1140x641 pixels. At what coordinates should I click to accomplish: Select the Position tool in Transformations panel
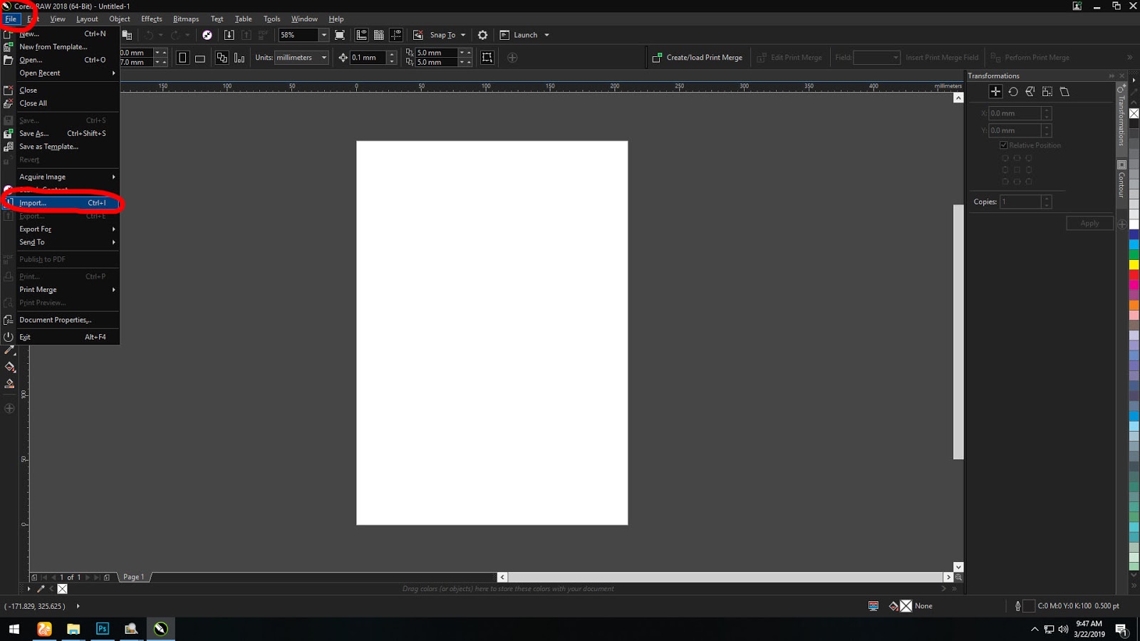click(x=995, y=91)
